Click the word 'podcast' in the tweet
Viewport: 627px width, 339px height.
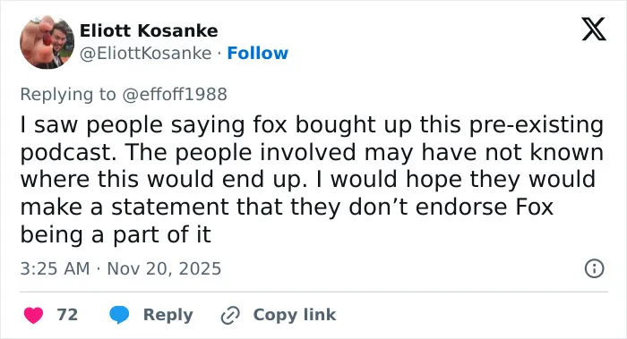click(x=65, y=152)
